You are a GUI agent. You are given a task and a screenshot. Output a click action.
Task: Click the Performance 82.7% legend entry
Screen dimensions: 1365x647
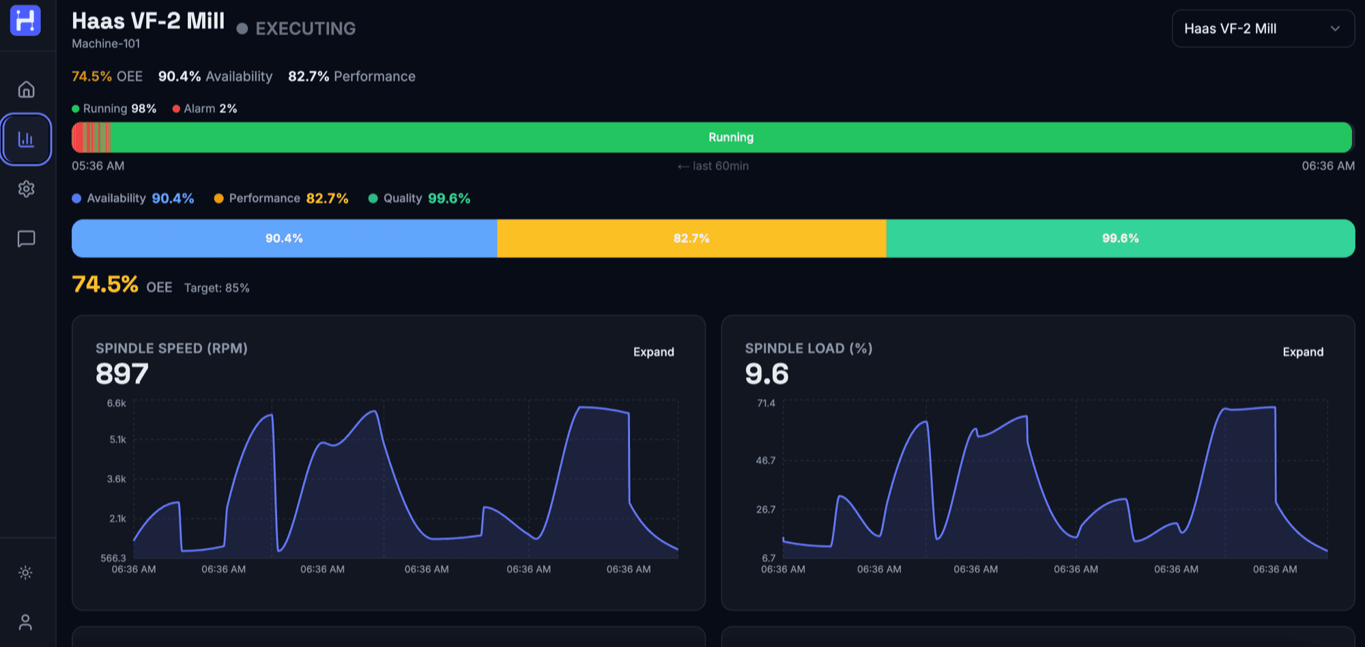(281, 199)
